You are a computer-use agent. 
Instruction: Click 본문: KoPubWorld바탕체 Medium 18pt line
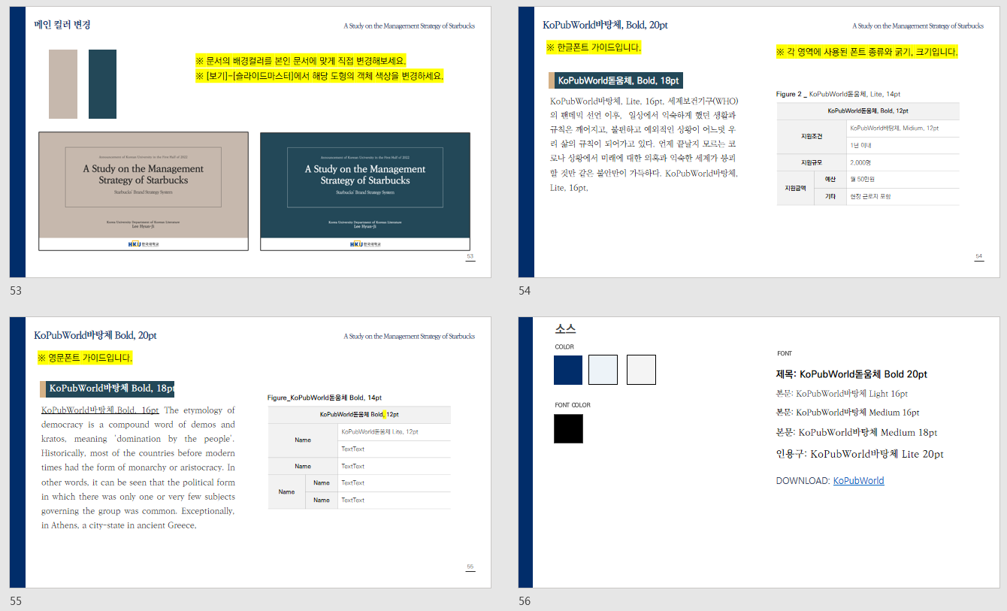(857, 433)
